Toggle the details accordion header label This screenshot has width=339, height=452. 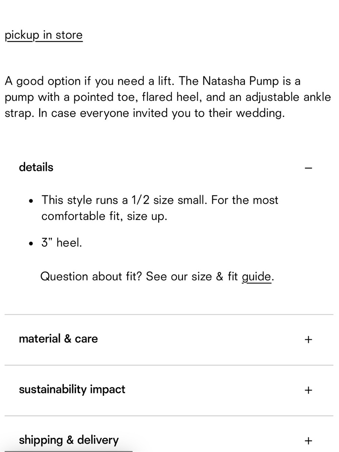click(36, 167)
